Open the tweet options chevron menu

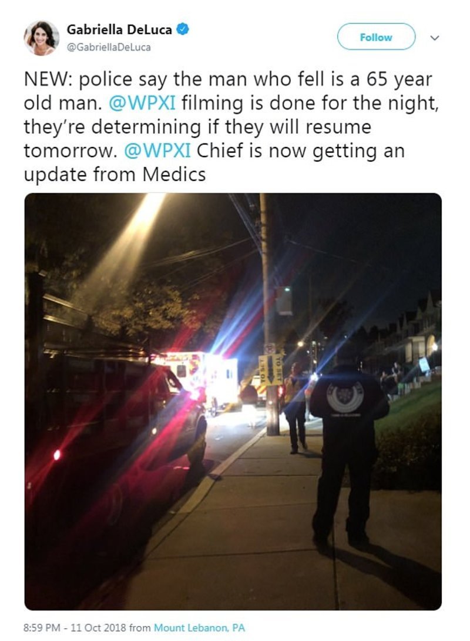pyautogui.click(x=435, y=38)
